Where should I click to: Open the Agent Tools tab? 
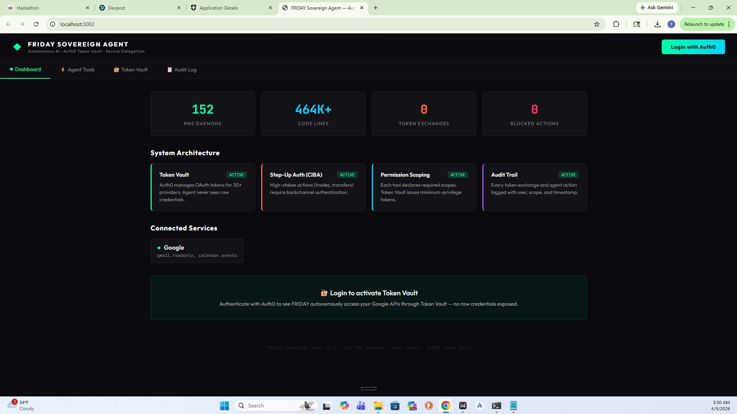coord(78,70)
